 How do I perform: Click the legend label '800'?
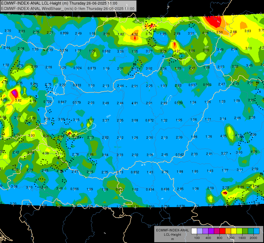coord(220,238)
